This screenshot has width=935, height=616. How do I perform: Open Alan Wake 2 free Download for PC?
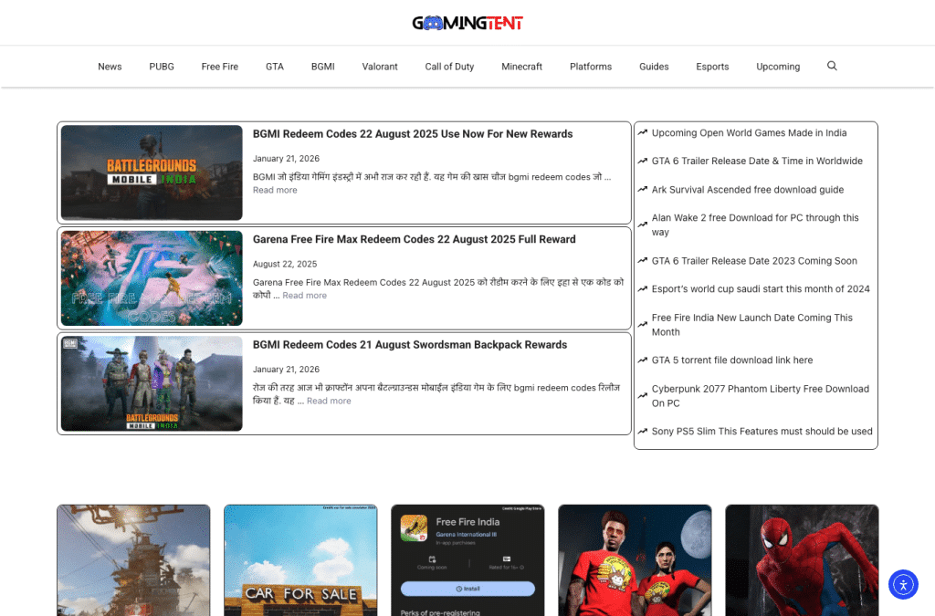click(x=755, y=225)
